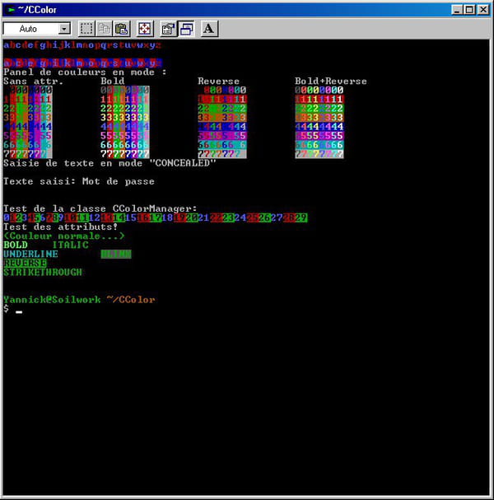Click the "Test de la classe CColorManager:" line
Viewport: 494px width, 500px height.
tap(100, 208)
